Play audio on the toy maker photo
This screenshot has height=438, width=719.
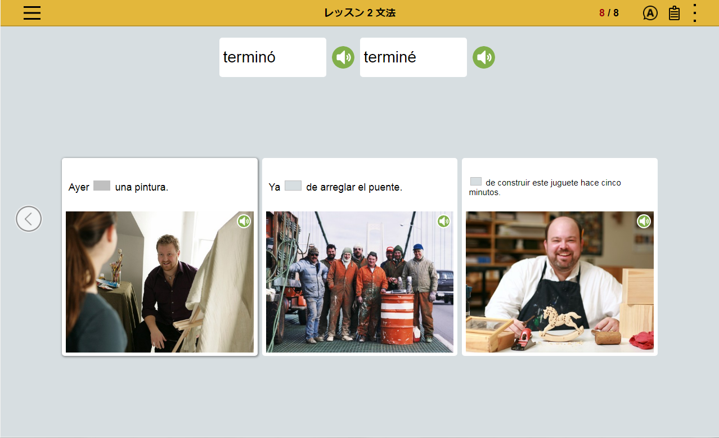point(644,221)
